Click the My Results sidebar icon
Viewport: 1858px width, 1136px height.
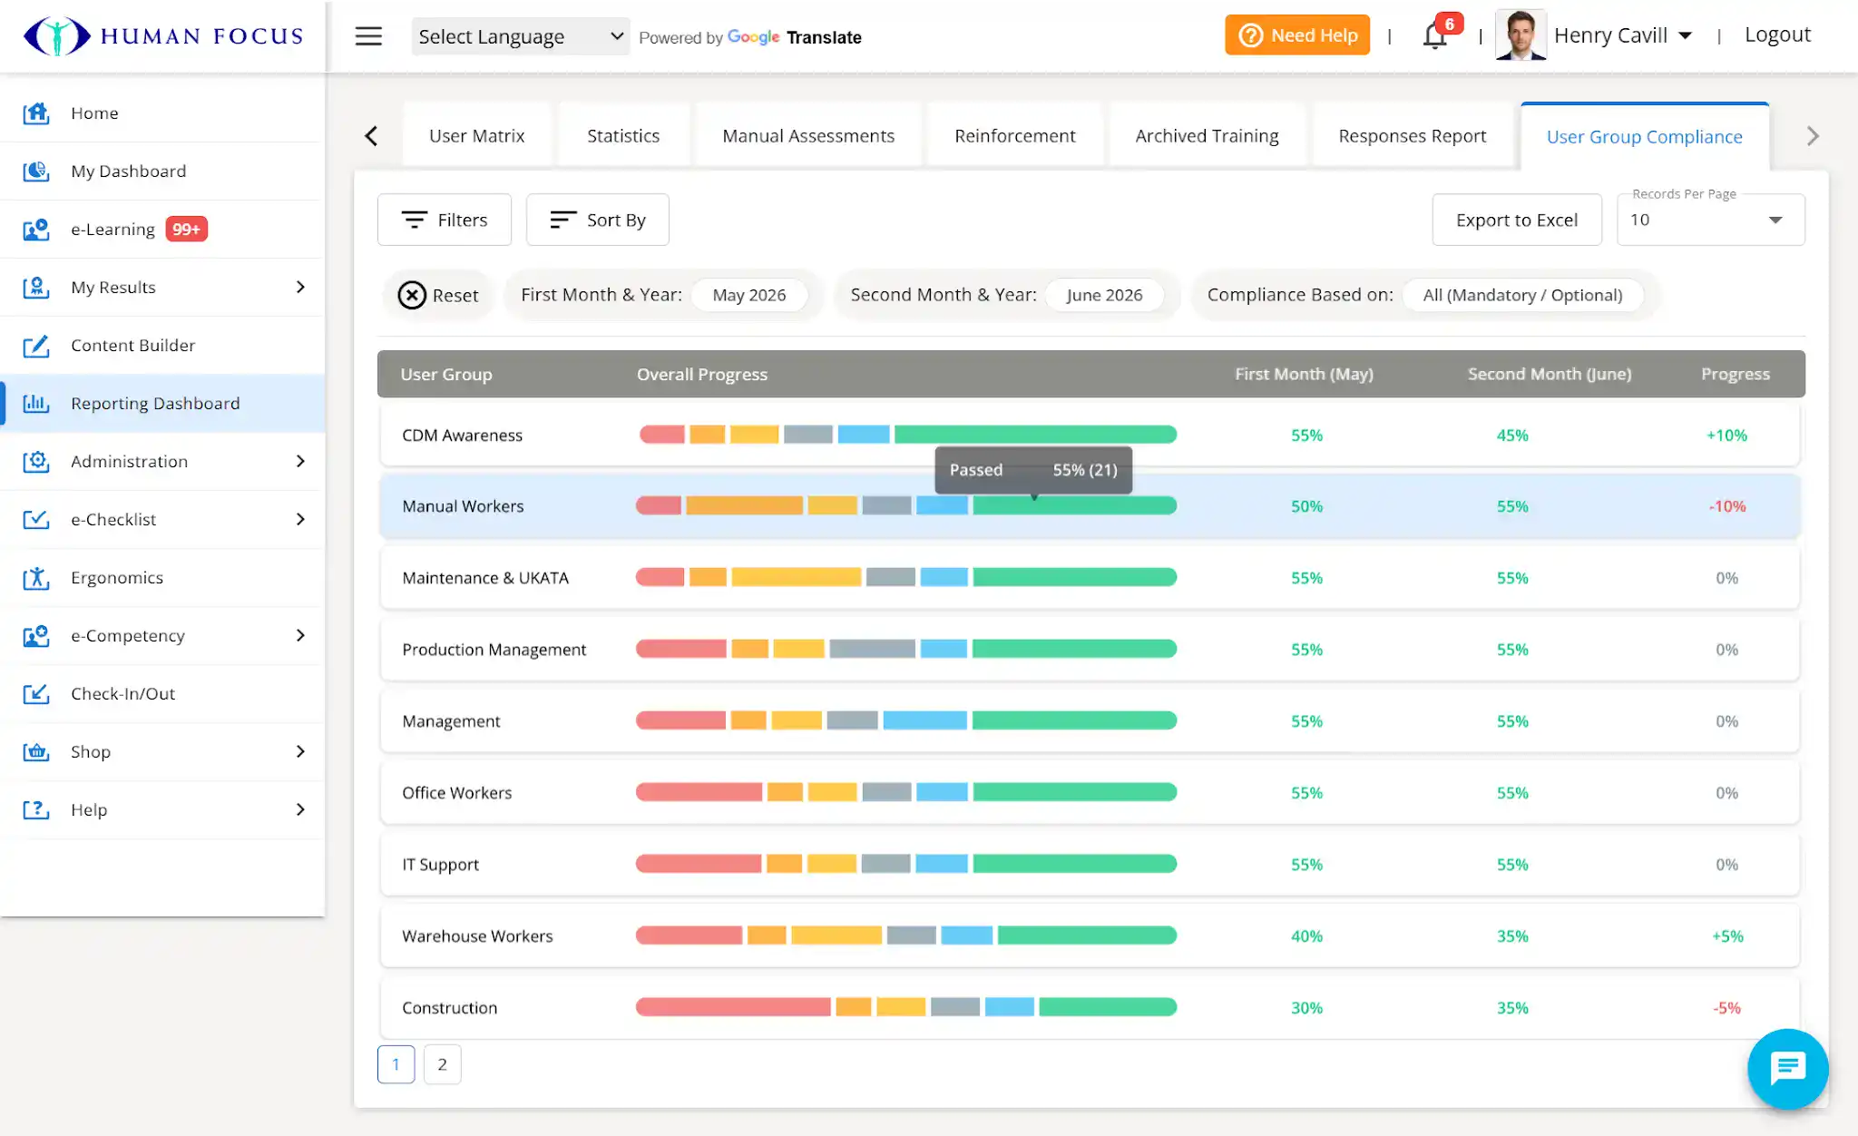[36, 287]
